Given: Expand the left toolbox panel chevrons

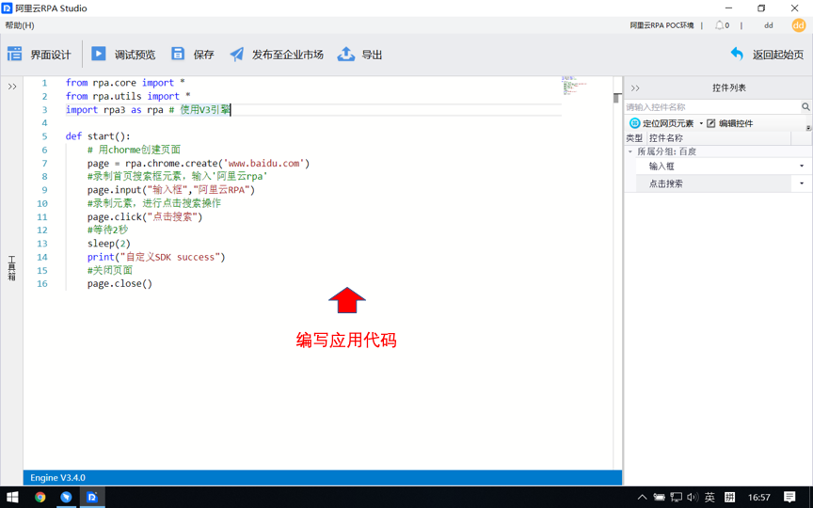Looking at the screenshot, I should click(12, 87).
